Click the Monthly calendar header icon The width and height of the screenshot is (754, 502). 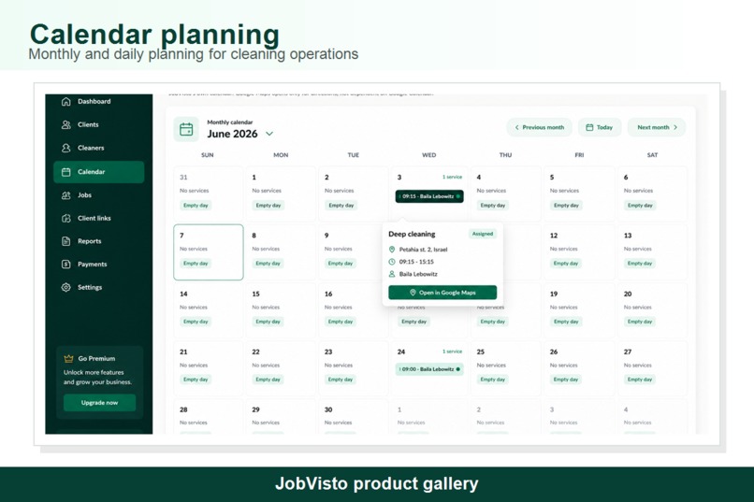(186, 129)
